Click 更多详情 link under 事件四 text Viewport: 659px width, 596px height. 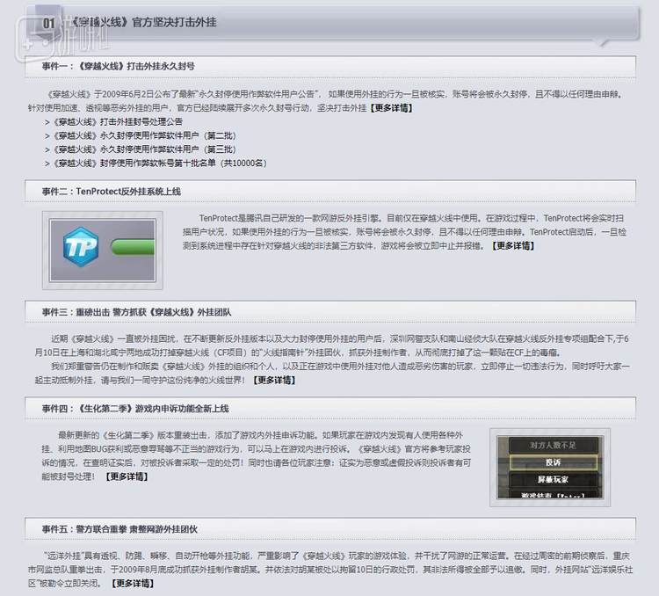coord(127,476)
